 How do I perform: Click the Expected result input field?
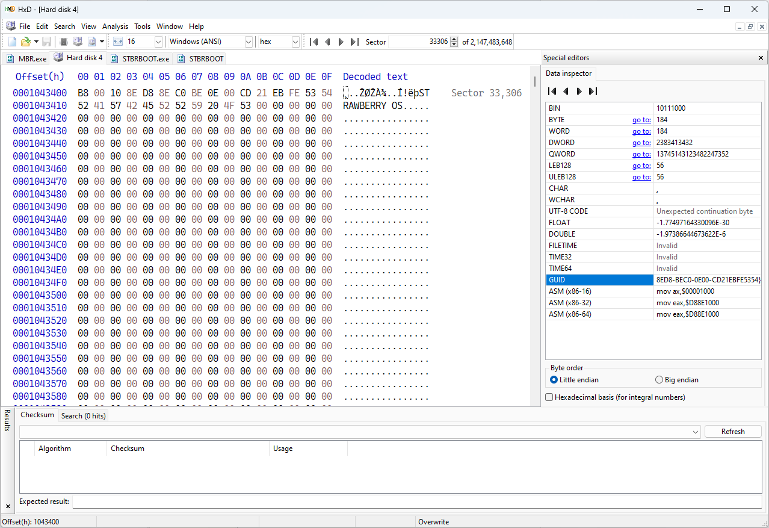(417, 502)
